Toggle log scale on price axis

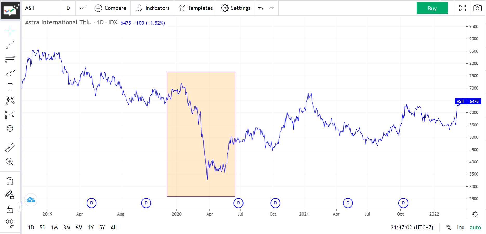(x=461, y=228)
